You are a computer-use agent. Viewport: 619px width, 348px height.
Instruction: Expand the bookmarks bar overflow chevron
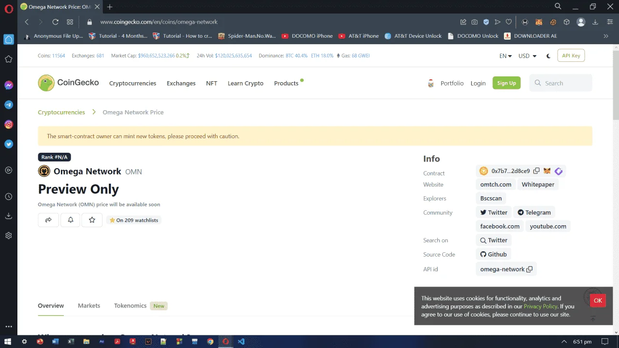click(x=606, y=36)
